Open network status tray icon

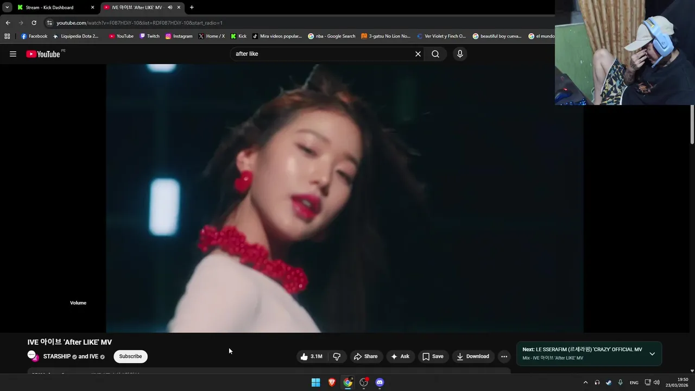pyautogui.click(x=648, y=382)
